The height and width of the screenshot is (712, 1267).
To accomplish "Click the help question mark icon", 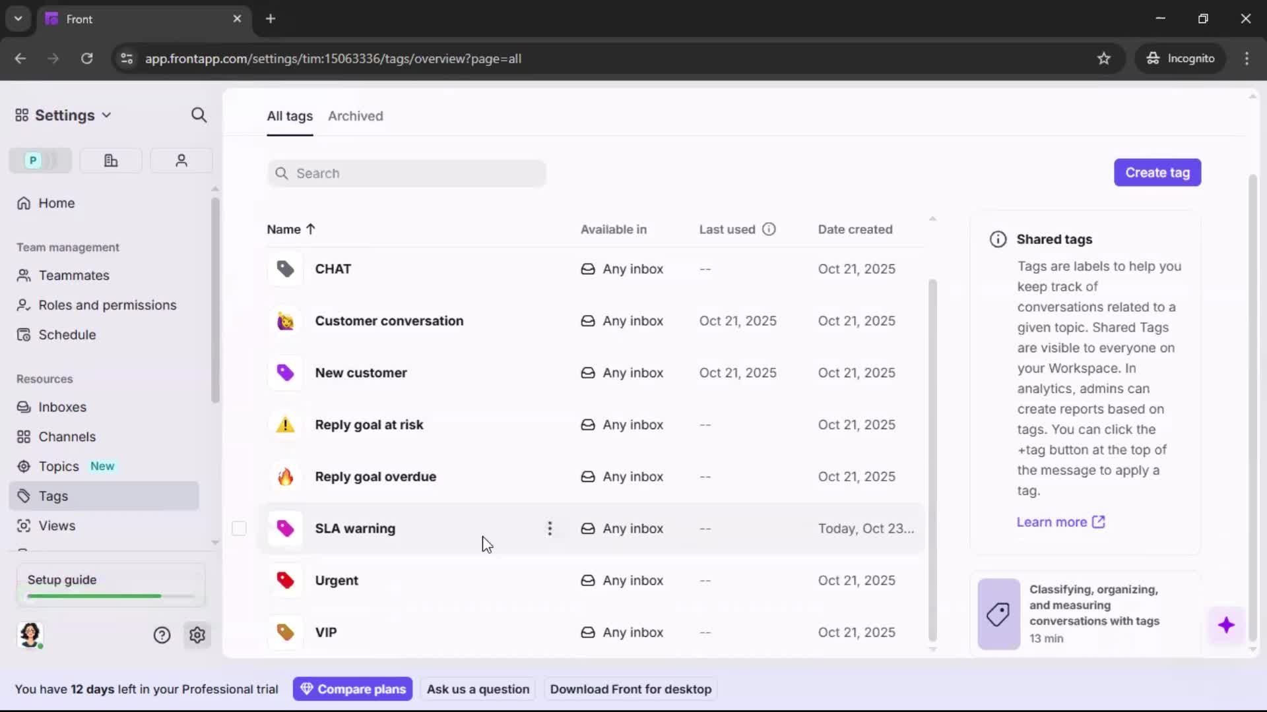I will [162, 635].
